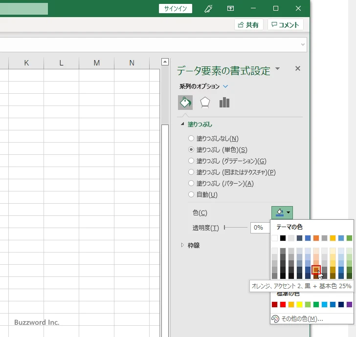Pick dark red standard color swatch
Screen dimensions: 356x337
(274, 304)
